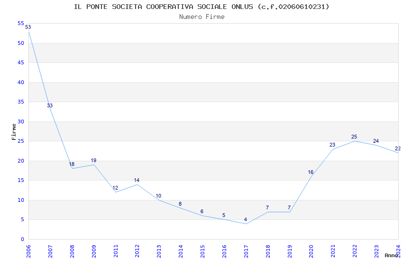Click the Firme y-axis label
This screenshot has height=260, width=403.
[x=14, y=132]
